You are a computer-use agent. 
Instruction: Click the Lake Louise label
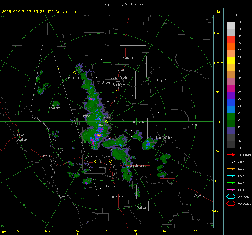tap(22, 137)
